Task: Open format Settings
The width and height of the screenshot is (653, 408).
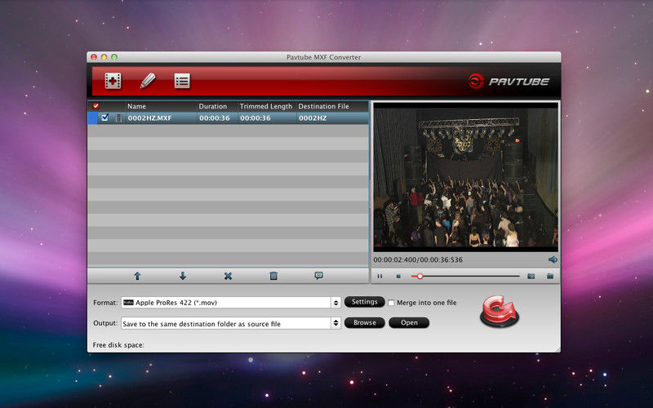Action: pyautogui.click(x=364, y=302)
